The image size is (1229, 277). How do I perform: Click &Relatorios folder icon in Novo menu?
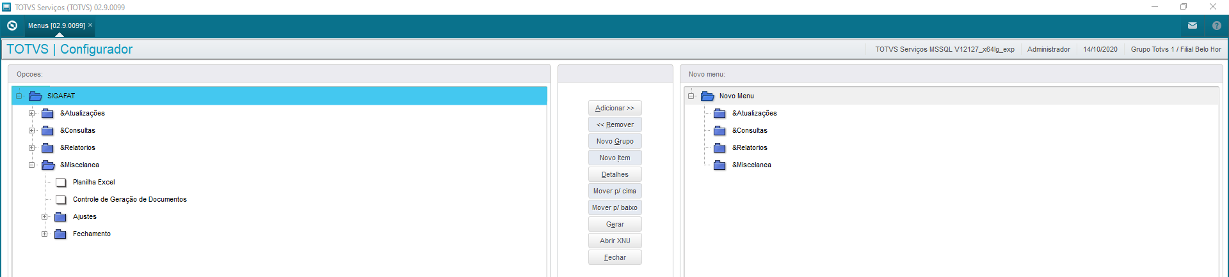pyautogui.click(x=720, y=147)
